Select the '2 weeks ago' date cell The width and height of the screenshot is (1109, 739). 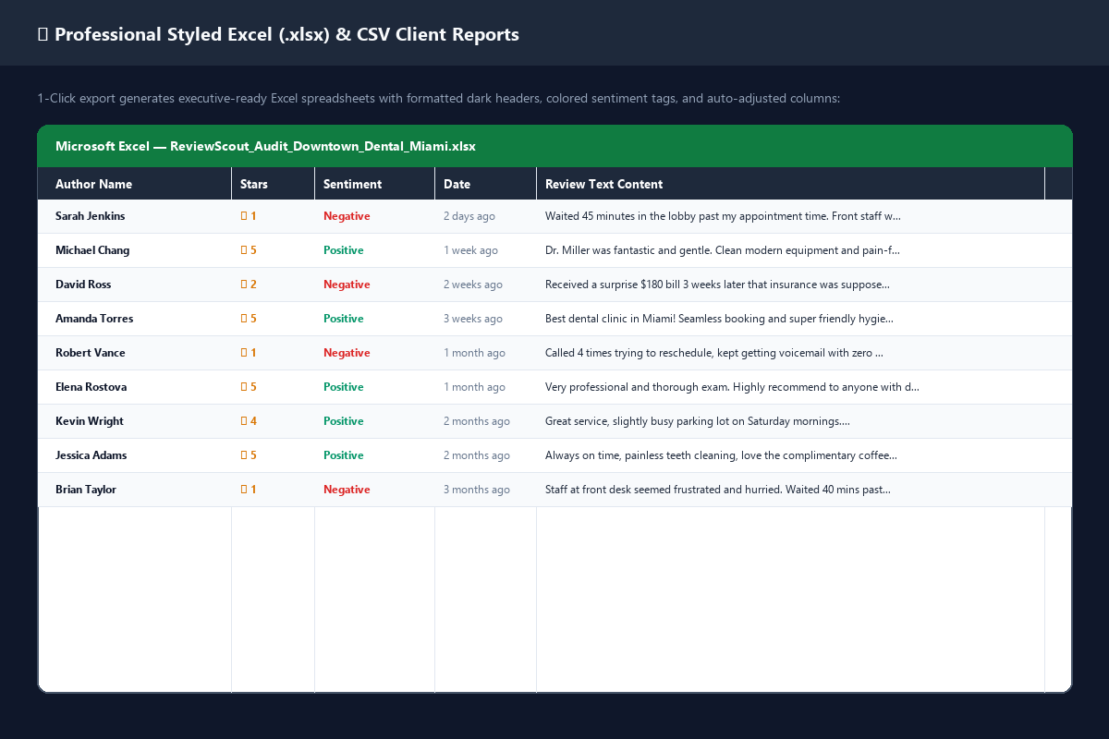coord(486,285)
